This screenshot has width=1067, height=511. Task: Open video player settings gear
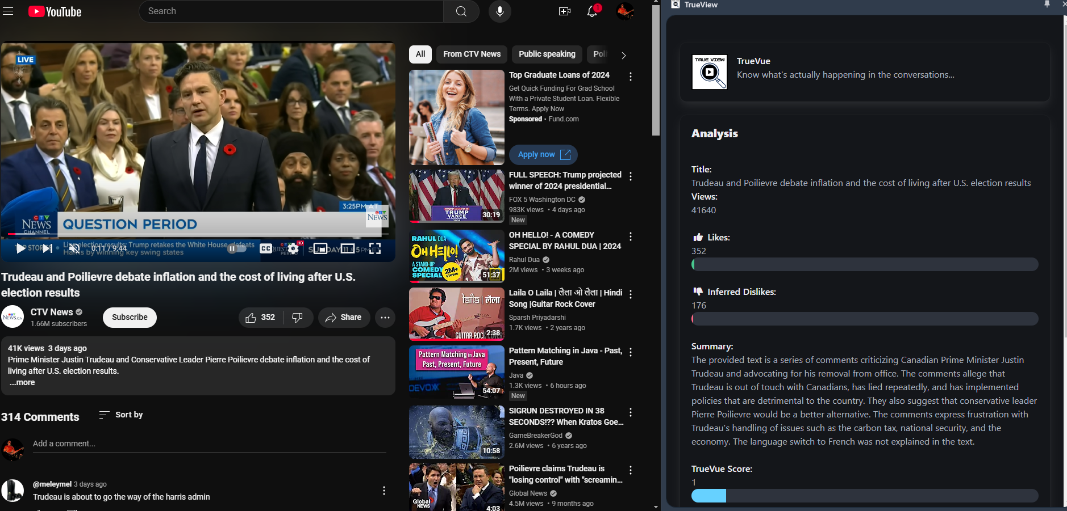(x=294, y=248)
